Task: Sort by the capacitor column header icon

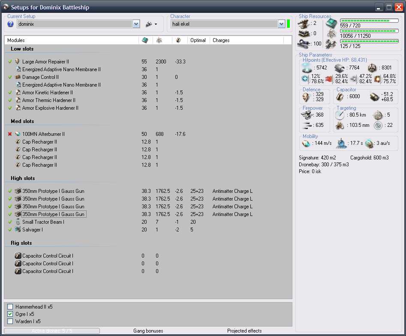Action: (178, 40)
